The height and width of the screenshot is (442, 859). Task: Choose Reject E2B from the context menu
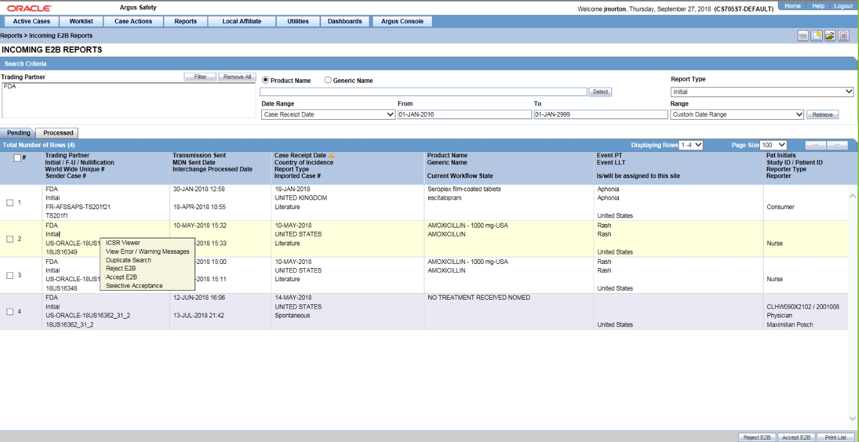point(121,269)
